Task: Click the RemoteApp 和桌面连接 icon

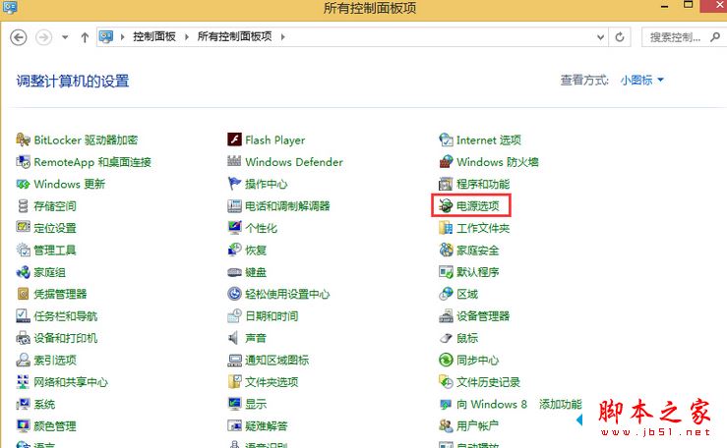Action: (23, 162)
